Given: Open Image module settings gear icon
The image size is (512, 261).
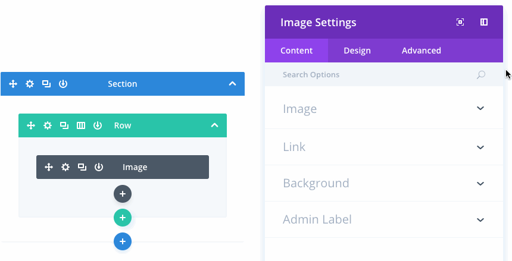Looking at the screenshot, I should [x=65, y=167].
